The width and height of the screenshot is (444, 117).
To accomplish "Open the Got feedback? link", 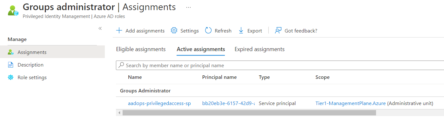I will coord(296,31).
